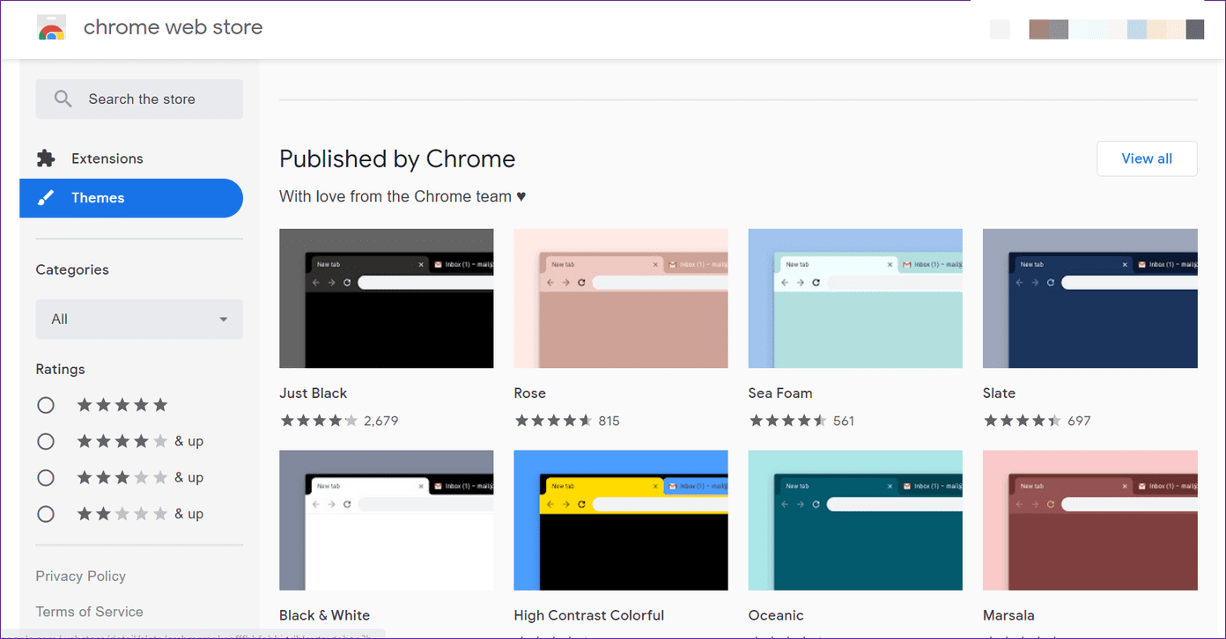Image resolution: width=1226 pixels, height=639 pixels.
Task: Click the "697" rating count
Action: [x=1079, y=421]
